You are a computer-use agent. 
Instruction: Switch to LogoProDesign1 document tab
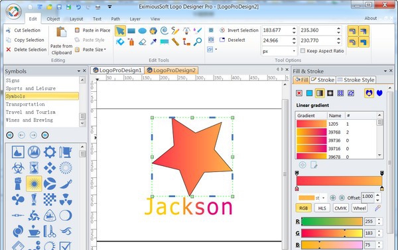tap(117, 70)
